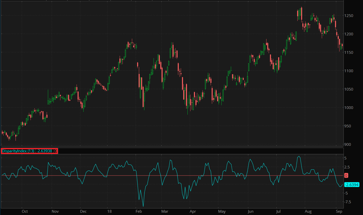Click the Sep label on time axis
The image size is (363, 215).
339,211
